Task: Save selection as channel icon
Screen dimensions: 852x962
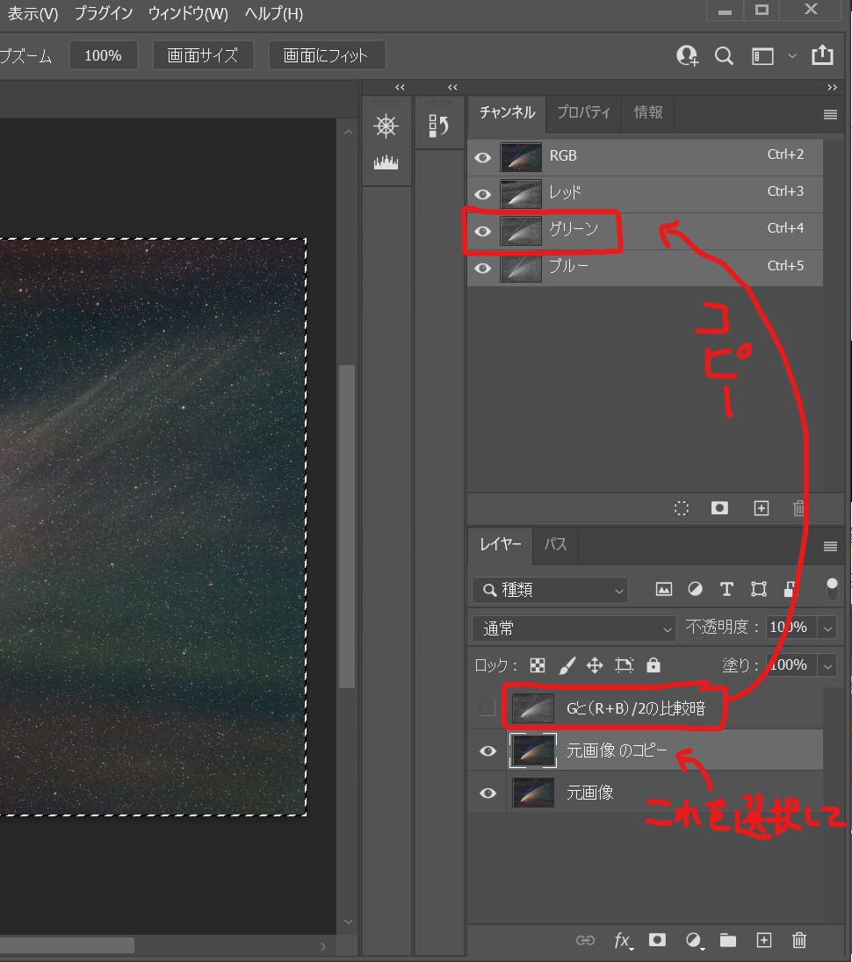Action: [x=719, y=508]
